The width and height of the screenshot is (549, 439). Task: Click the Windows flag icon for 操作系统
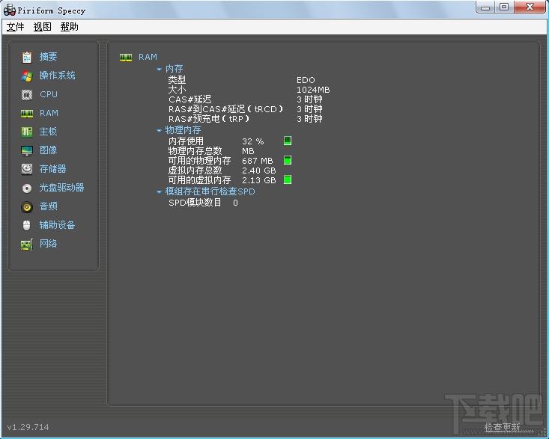pos(27,76)
